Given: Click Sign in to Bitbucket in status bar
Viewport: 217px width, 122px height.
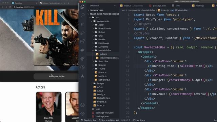Looking at the screenshot, I should (109, 120).
